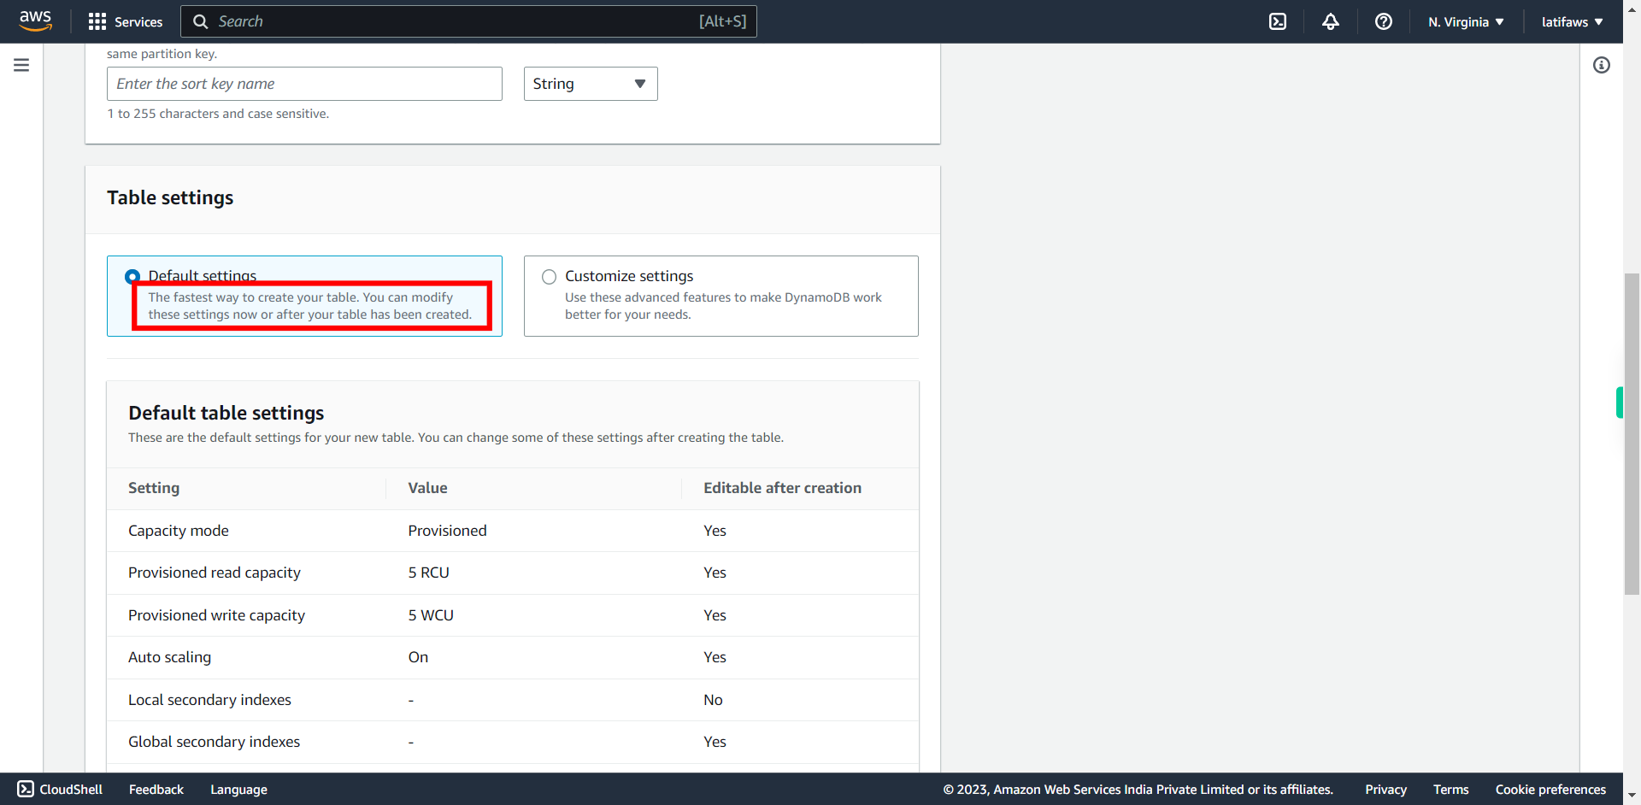Click the Provisioned read capacity label
Viewport: 1641px width, 805px height.
[x=215, y=573]
